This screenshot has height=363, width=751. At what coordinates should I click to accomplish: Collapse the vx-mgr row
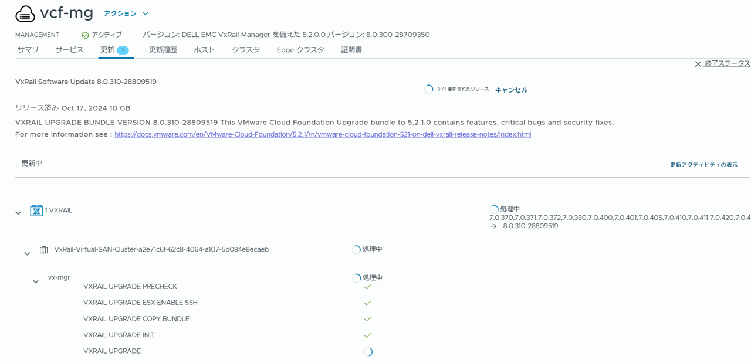click(36, 281)
